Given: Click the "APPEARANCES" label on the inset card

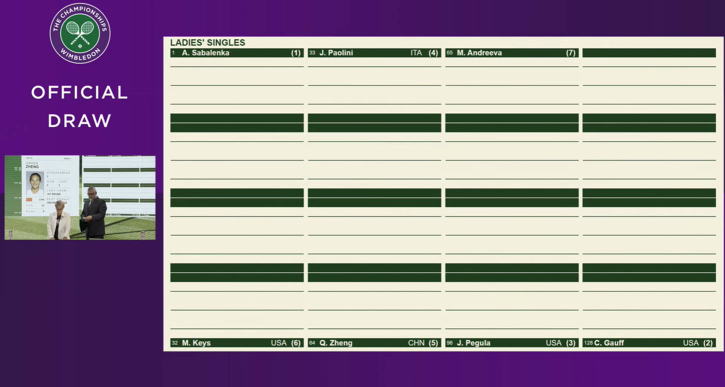Looking at the screenshot, I should click(x=58, y=173).
